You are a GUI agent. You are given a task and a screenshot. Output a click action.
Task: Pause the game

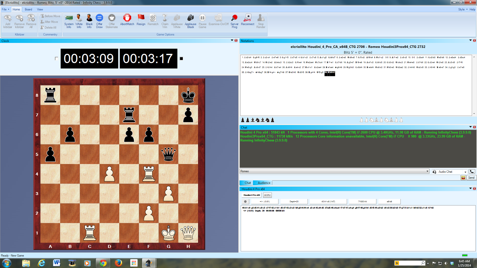pyautogui.click(x=202, y=21)
